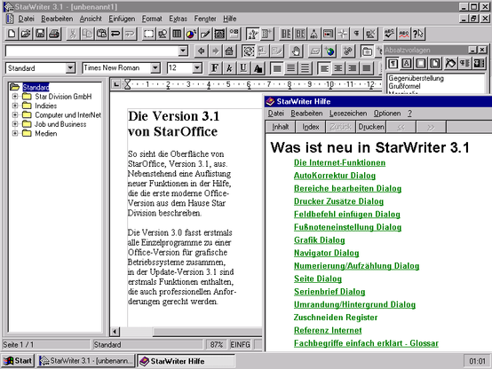Open the Datei menu in StarWriter
Viewport: 492px width, 369px height.
[26, 19]
